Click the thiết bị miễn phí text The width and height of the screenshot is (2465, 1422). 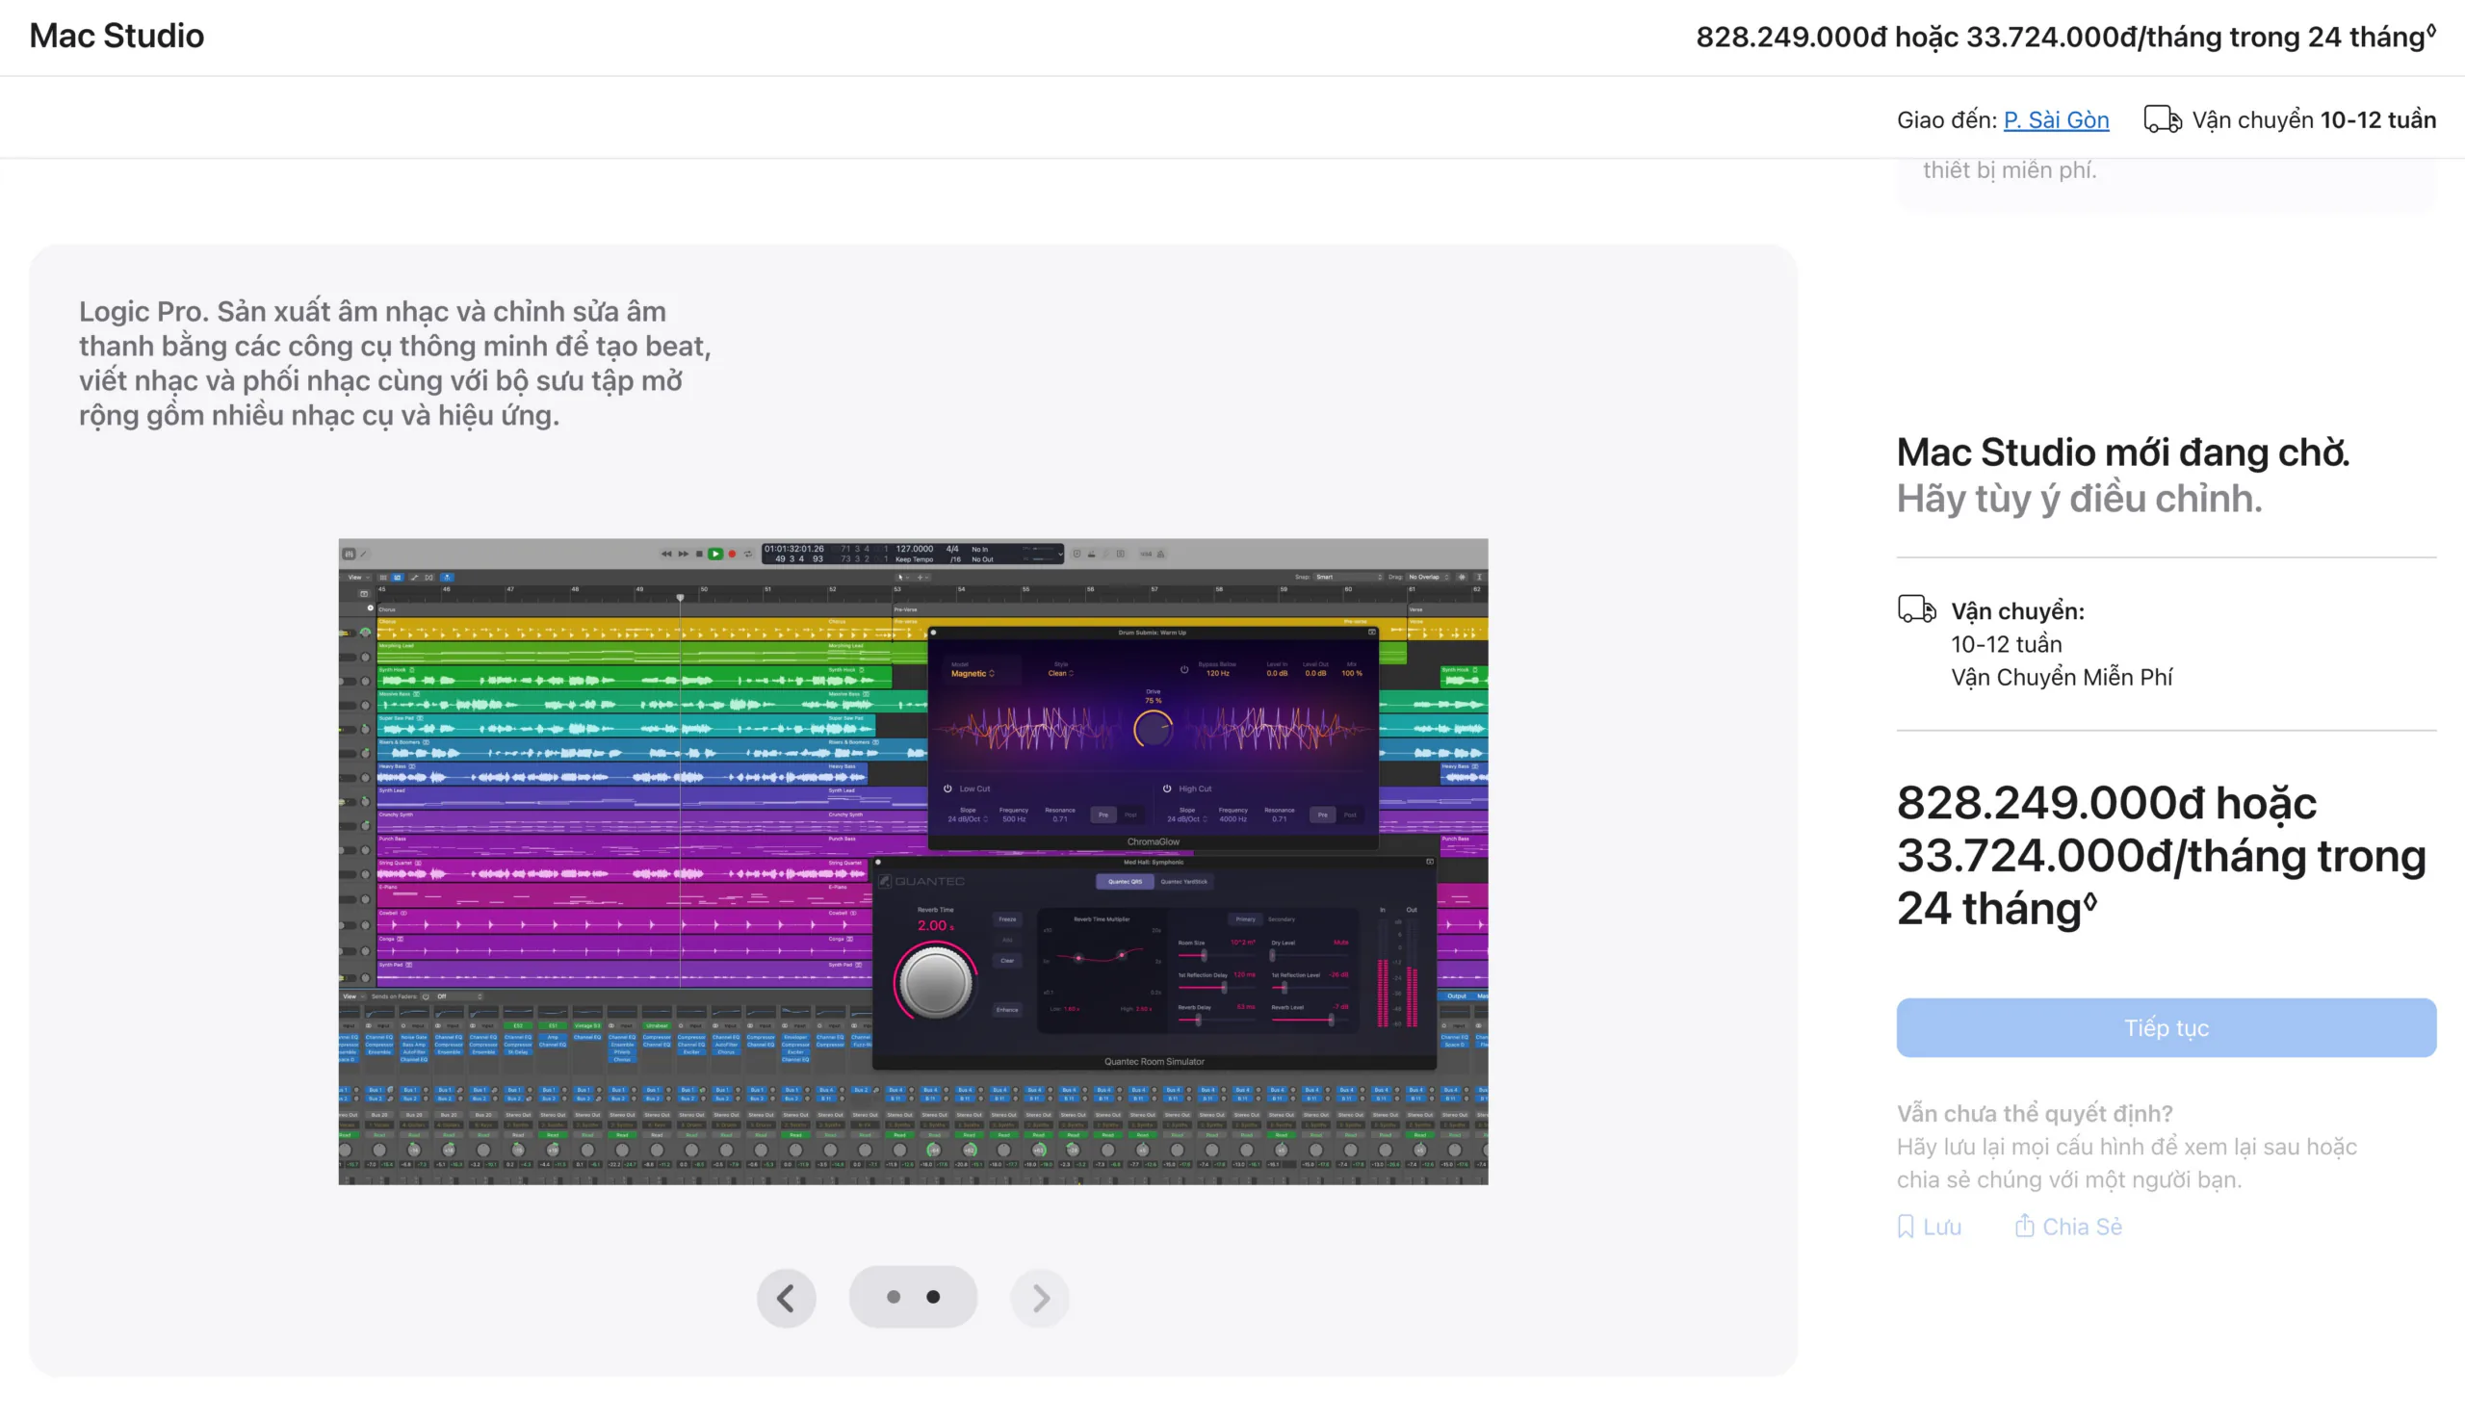(x=2009, y=170)
